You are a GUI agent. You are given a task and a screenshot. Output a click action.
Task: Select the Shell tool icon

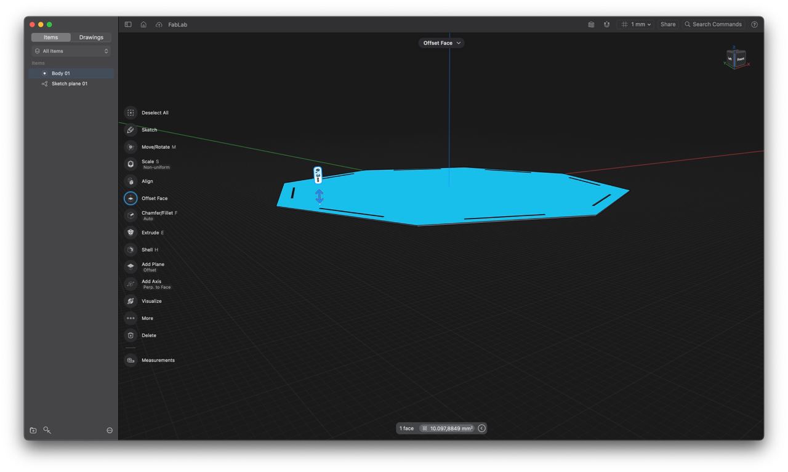tap(131, 250)
